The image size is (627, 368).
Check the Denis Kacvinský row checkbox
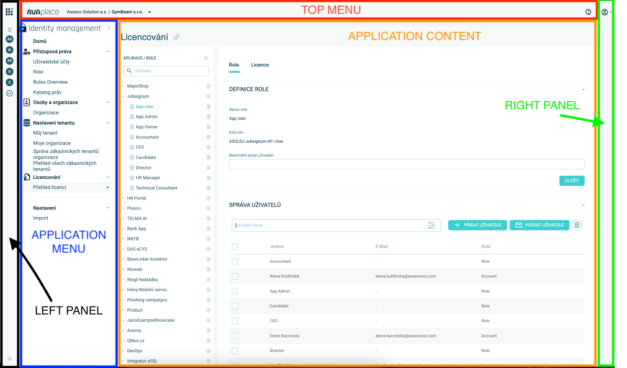pyautogui.click(x=235, y=336)
